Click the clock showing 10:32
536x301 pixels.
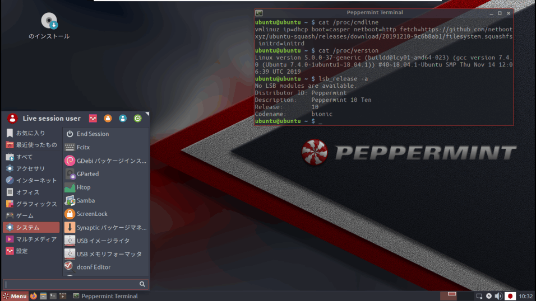pyautogui.click(x=526, y=296)
